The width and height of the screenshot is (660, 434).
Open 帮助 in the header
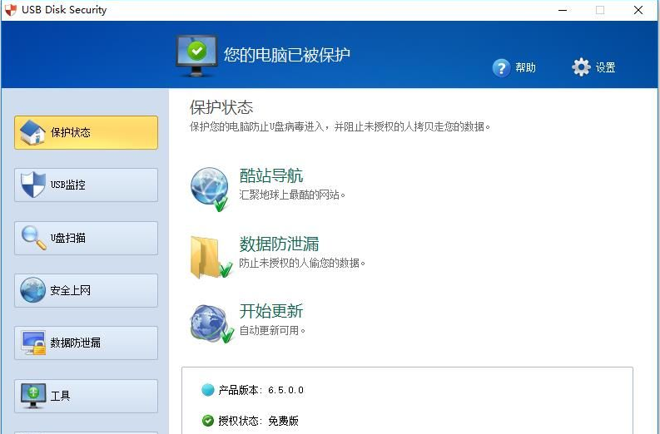click(525, 67)
